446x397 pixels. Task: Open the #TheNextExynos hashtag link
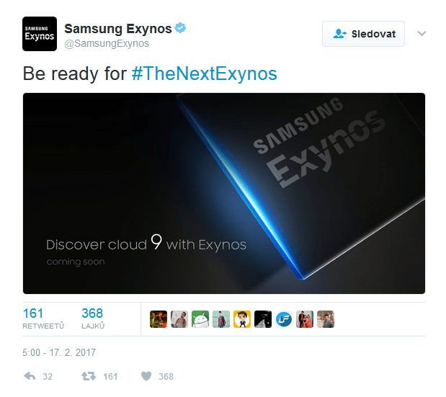(x=204, y=73)
